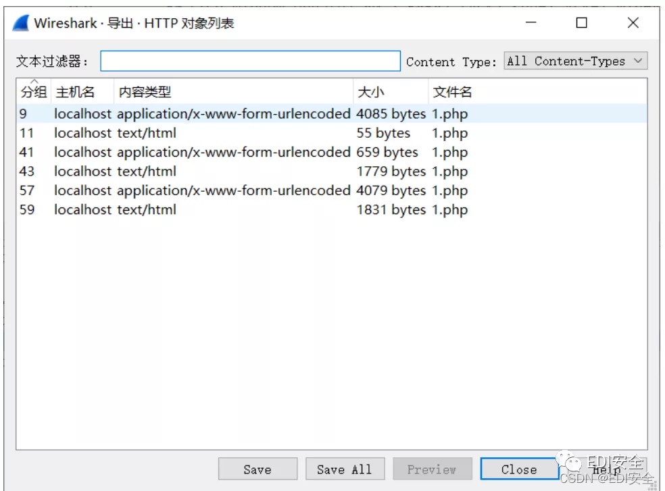Sort by the 内容类型 column header
The image size is (665, 491).
(x=233, y=91)
